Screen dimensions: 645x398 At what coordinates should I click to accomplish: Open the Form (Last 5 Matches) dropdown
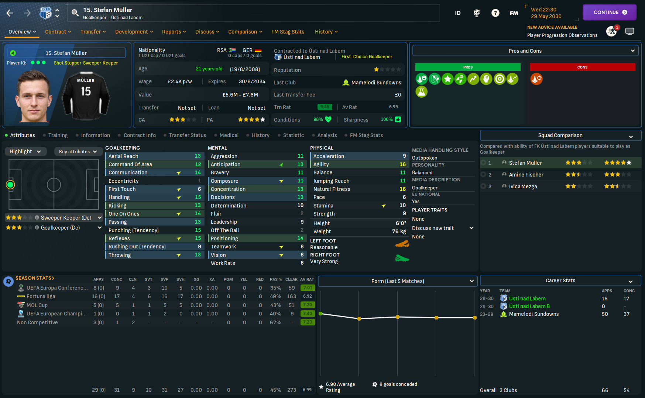398,281
